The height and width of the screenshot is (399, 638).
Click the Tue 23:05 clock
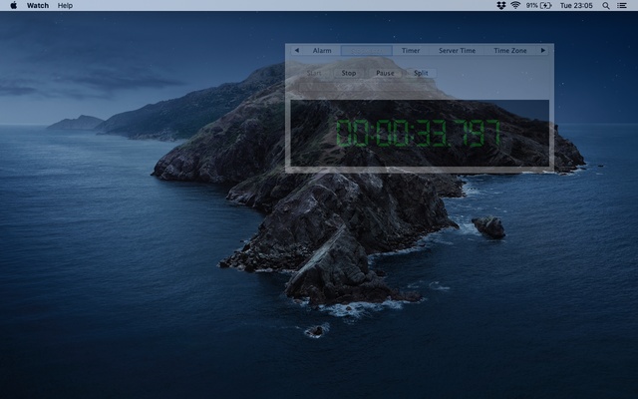tap(576, 5)
